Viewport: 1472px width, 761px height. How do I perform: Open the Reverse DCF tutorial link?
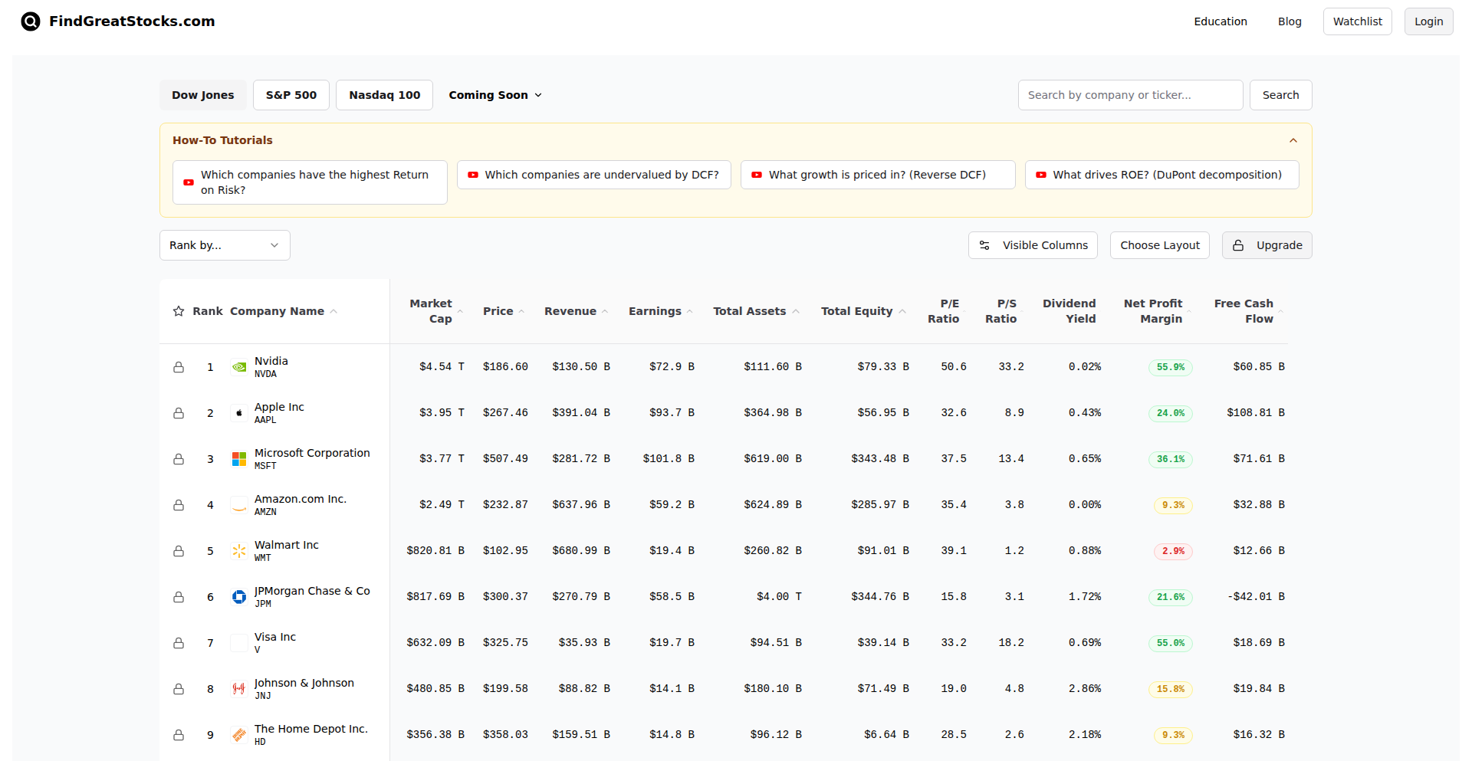pos(878,174)
